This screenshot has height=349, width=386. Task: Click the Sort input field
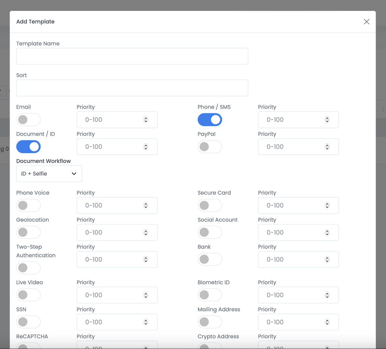(132, 88)
